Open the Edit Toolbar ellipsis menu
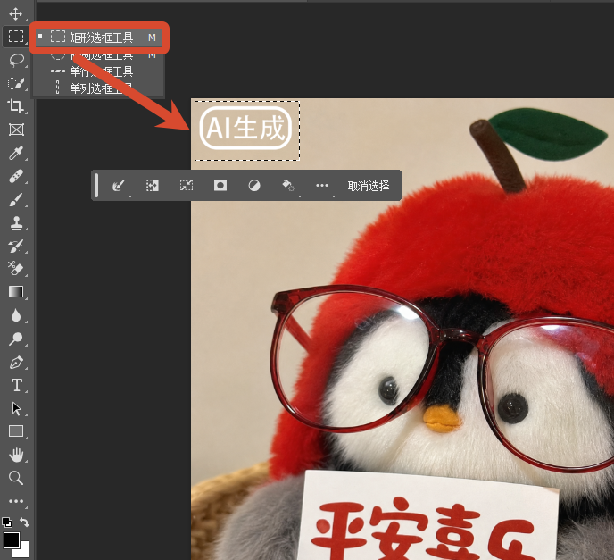The width and height of the screenshot is (614, 560). 16,501
